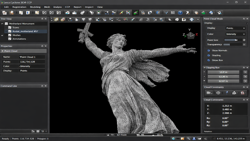
Task: Click the orange box import icon
Action: [x=12, y=13]
